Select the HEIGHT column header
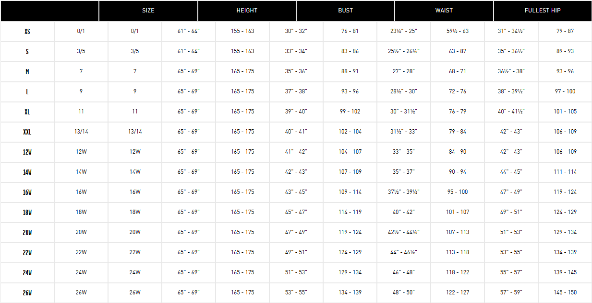Image resolution: width=592 pixels, height=303 pixels. click(x=247, y=11)
